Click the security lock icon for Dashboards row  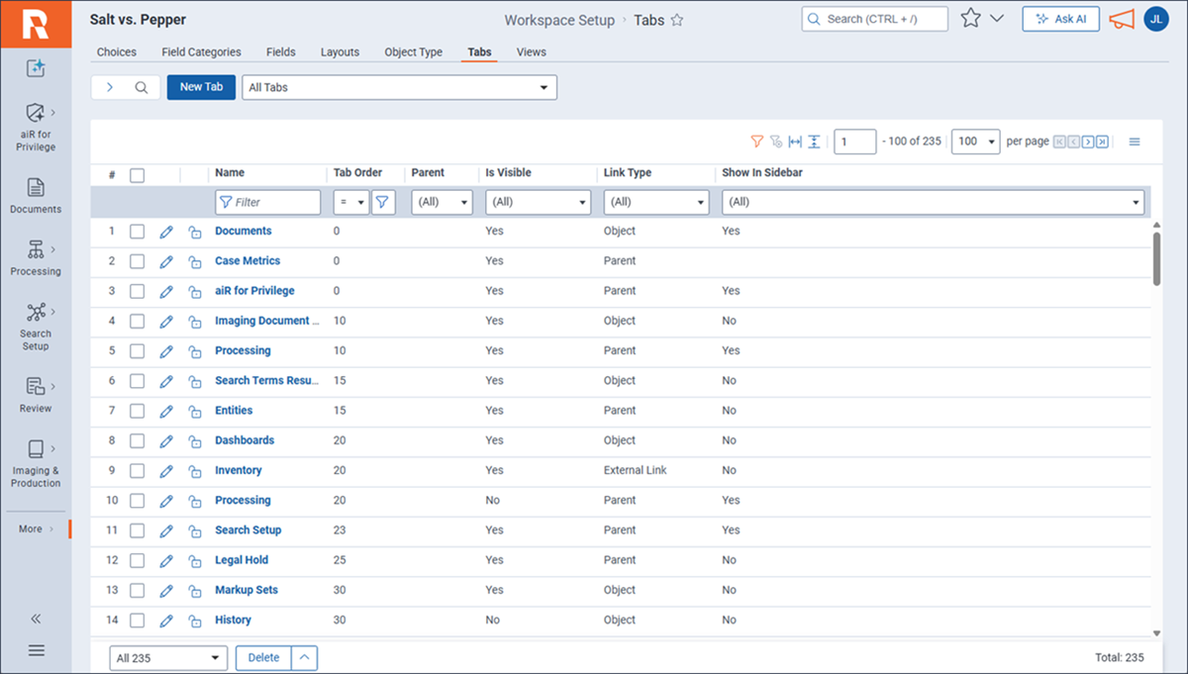(x=195, y=440)
